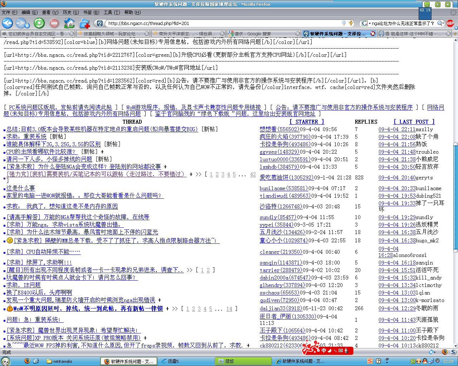Open thread 求助, IE问题
This screenshot has height=366, width=458.
tap(24, 285)
